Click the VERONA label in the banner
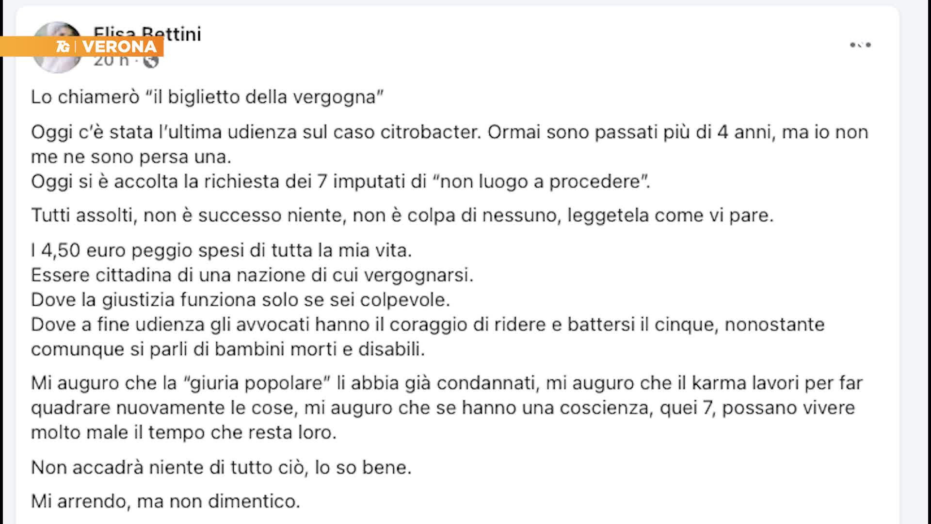Viewport: 931px width, 524px height. [x=119, y=47]
